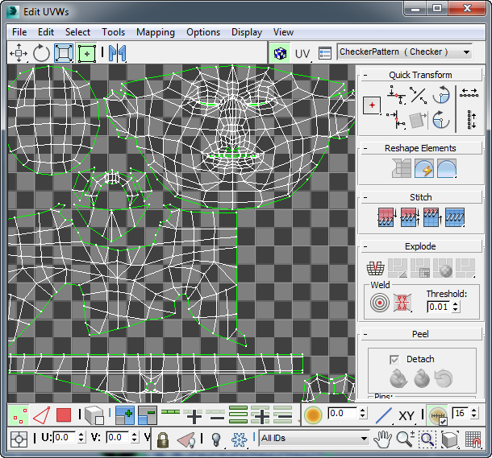Click Grow polygon selection plus icon

click(125, 415)
